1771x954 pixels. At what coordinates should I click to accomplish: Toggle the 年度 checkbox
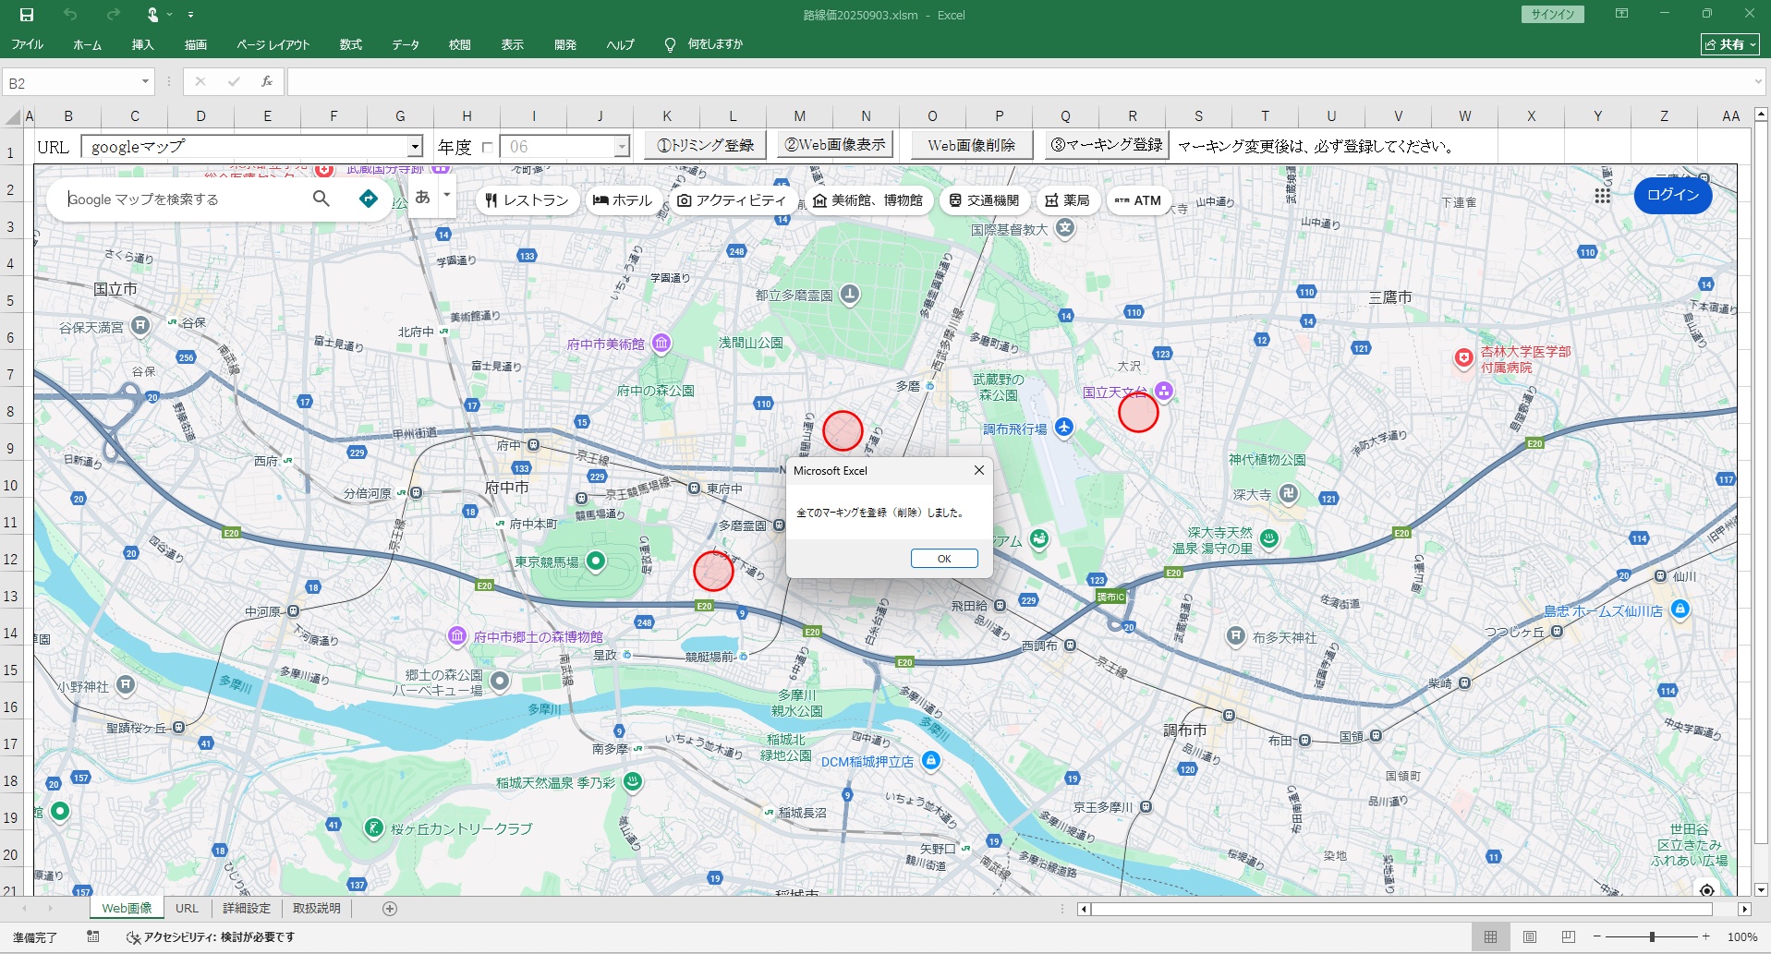point(488,147)
